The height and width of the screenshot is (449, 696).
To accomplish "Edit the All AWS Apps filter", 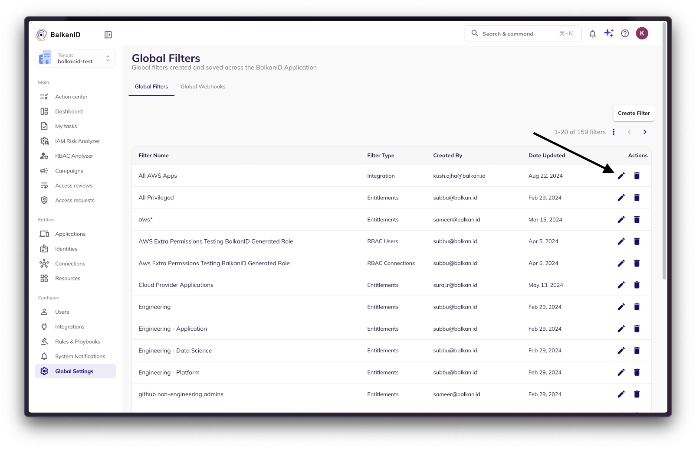I will [621, 176].
